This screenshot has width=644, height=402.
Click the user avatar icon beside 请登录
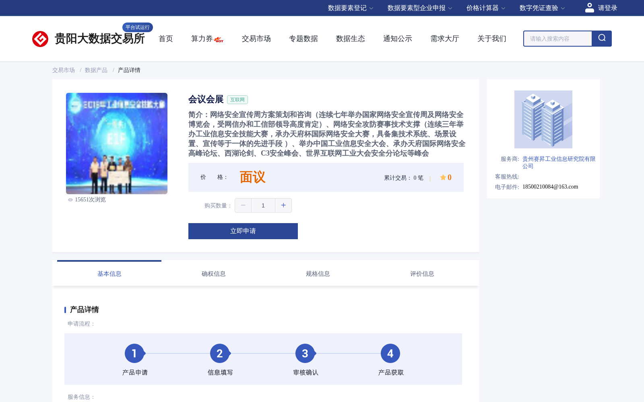click(590, 8)
